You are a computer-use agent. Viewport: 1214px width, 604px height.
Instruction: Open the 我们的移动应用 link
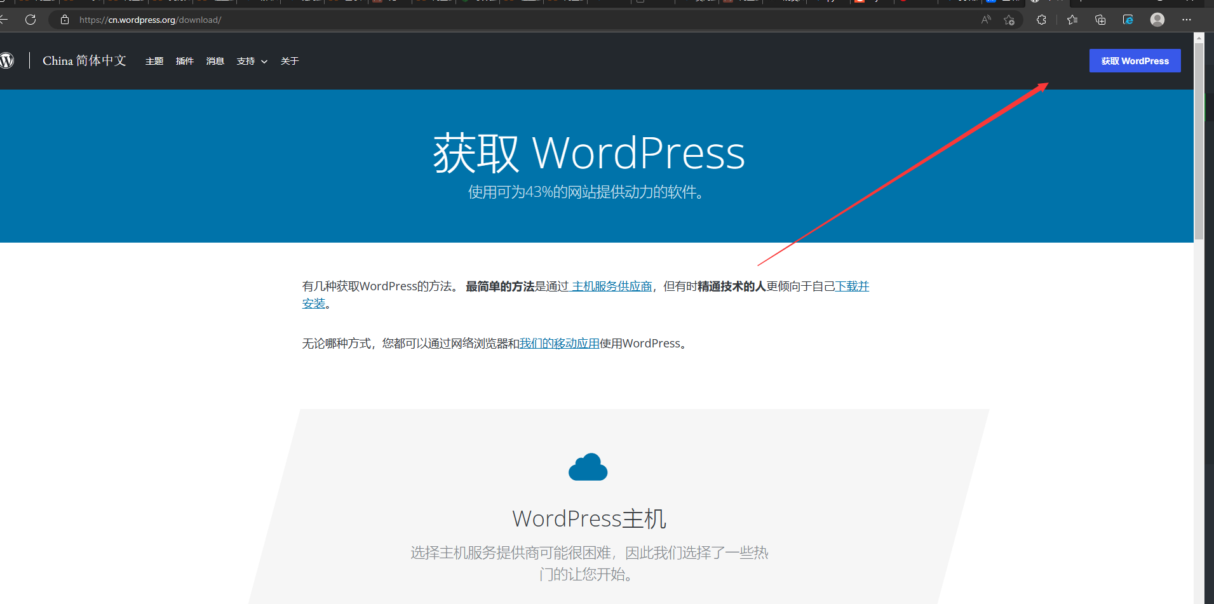point(559,344)
